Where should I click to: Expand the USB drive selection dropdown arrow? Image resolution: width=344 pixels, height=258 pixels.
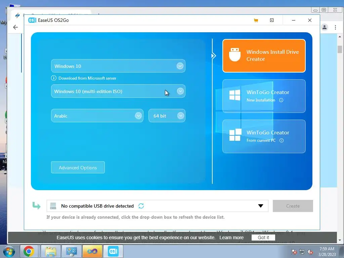pyautogui.click(x=261, y=206)
